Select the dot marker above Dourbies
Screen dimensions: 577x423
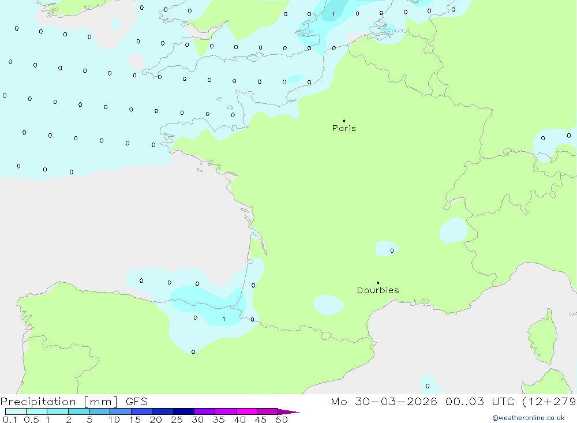(378, 283)
